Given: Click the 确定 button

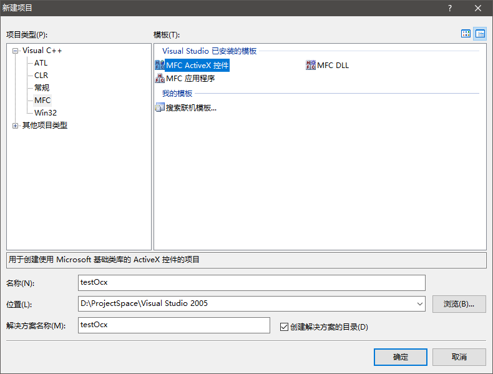Looking at the screenshot, I should (x=400, y=357).
